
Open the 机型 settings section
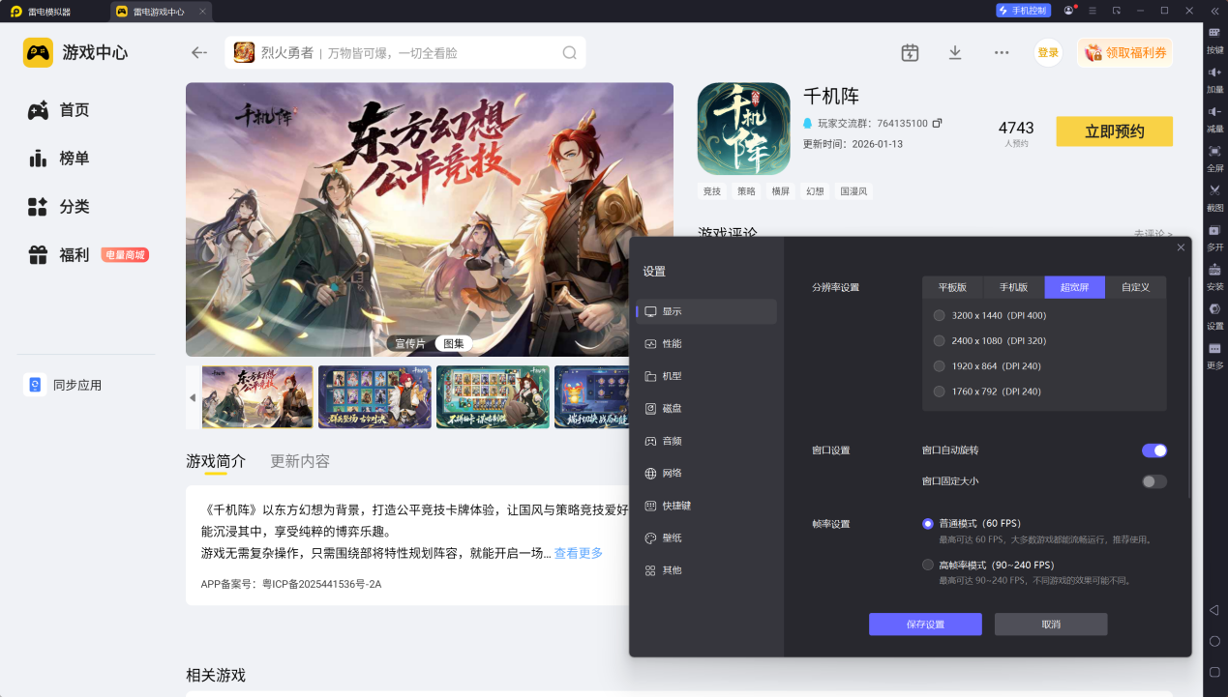(706, 376)
